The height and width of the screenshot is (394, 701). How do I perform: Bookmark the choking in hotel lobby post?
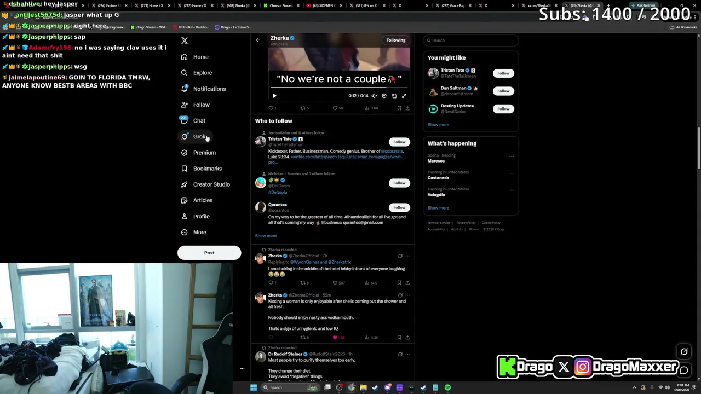coord(399,283)
